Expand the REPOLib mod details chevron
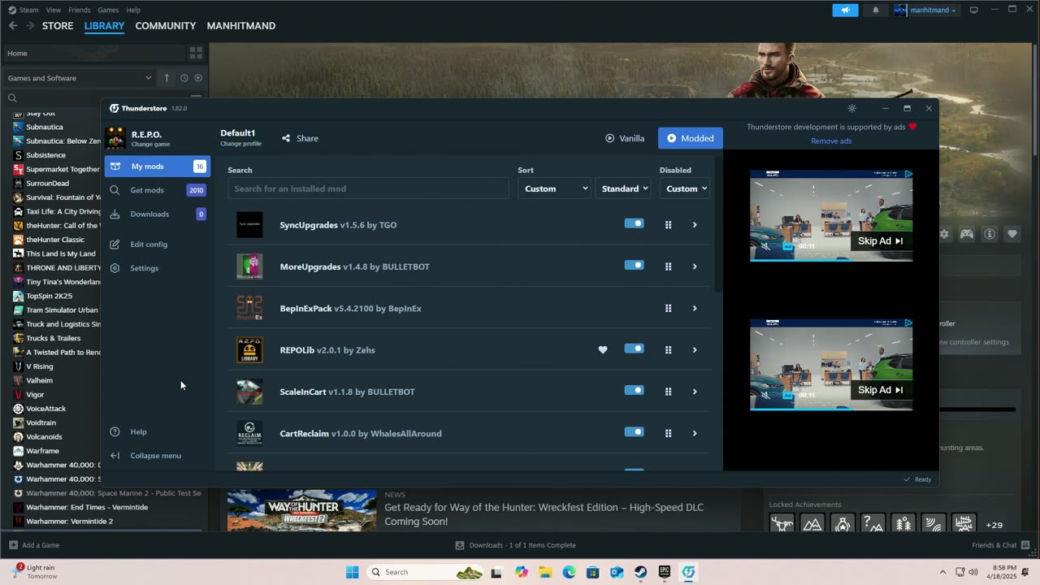Image resolution: width=1040 pixels, height=585 pixels. (695, 350)
